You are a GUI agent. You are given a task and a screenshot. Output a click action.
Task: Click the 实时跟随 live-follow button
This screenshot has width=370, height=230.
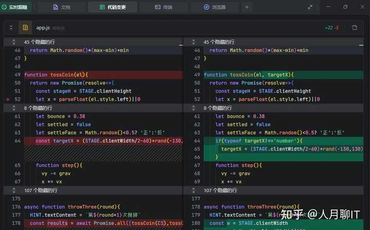point(15,7)
